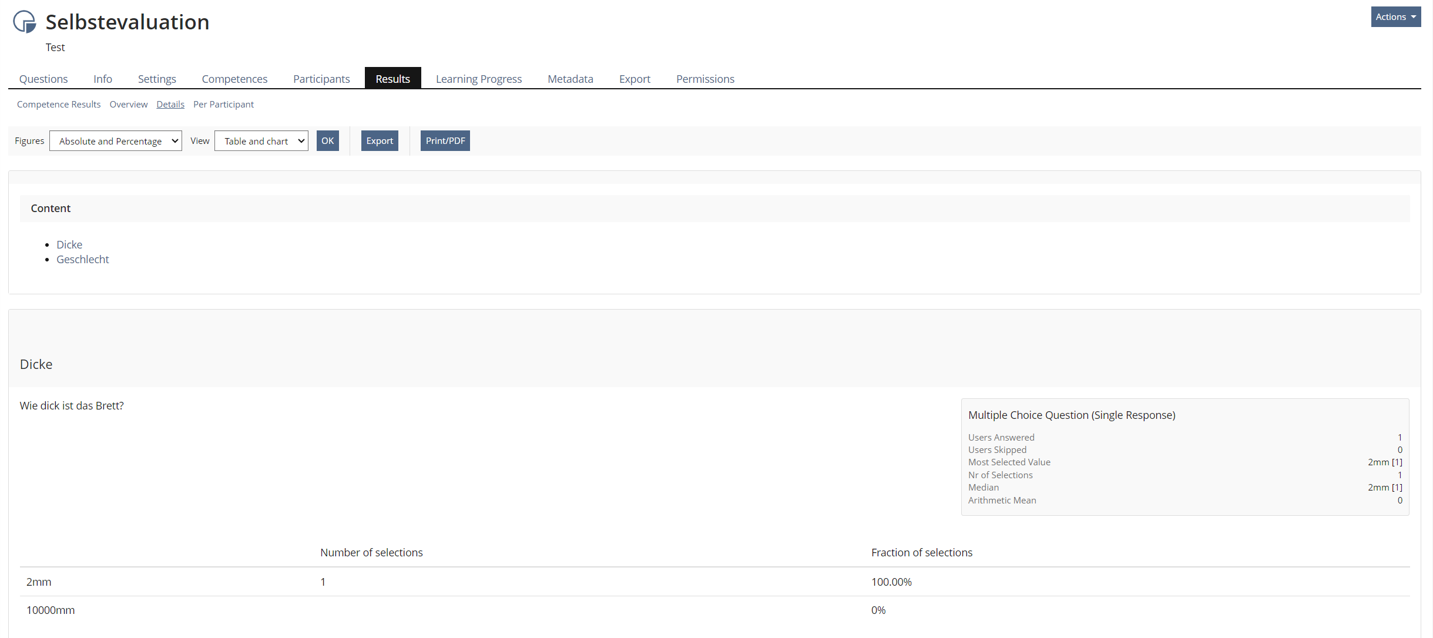Screen dimensions: 1433x638
Task: Switch to Learning Progress tab
Action: tap(478, 79)
